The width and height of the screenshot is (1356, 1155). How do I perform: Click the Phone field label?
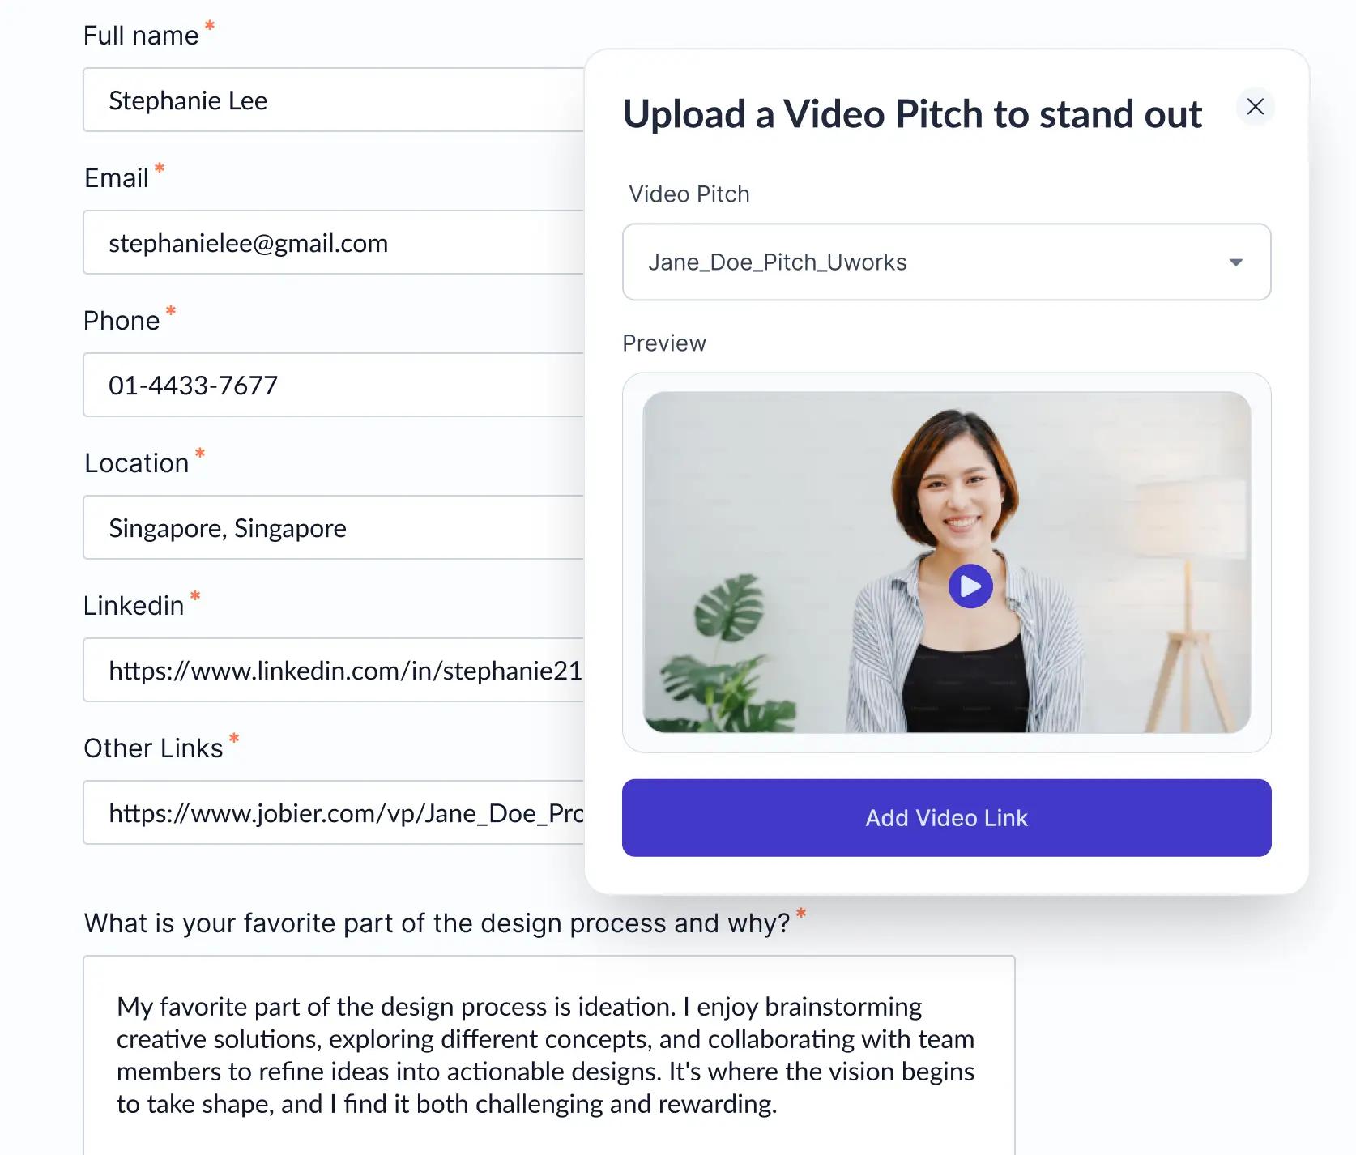coord(122,320)
